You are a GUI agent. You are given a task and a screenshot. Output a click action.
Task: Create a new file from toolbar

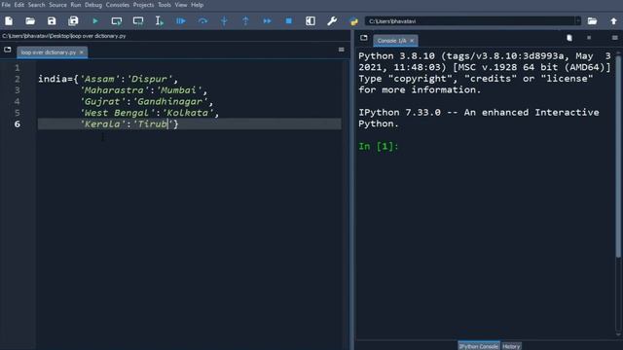point(9,21)
